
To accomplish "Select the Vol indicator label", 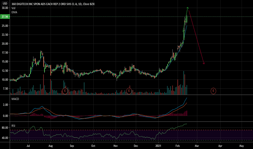I will 13,8.
